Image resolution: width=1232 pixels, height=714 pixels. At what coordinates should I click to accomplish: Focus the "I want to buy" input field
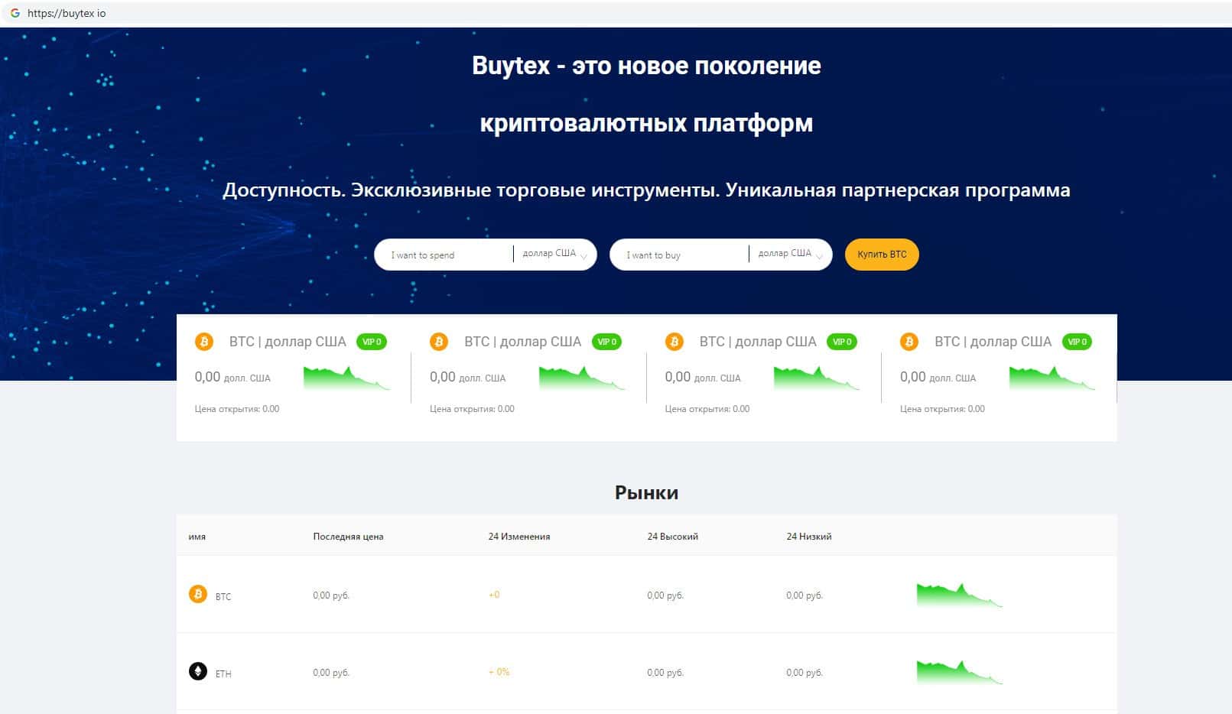[x=679, y=255]
